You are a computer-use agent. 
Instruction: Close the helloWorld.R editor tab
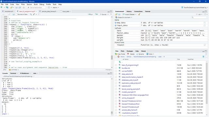pos(14,12)
